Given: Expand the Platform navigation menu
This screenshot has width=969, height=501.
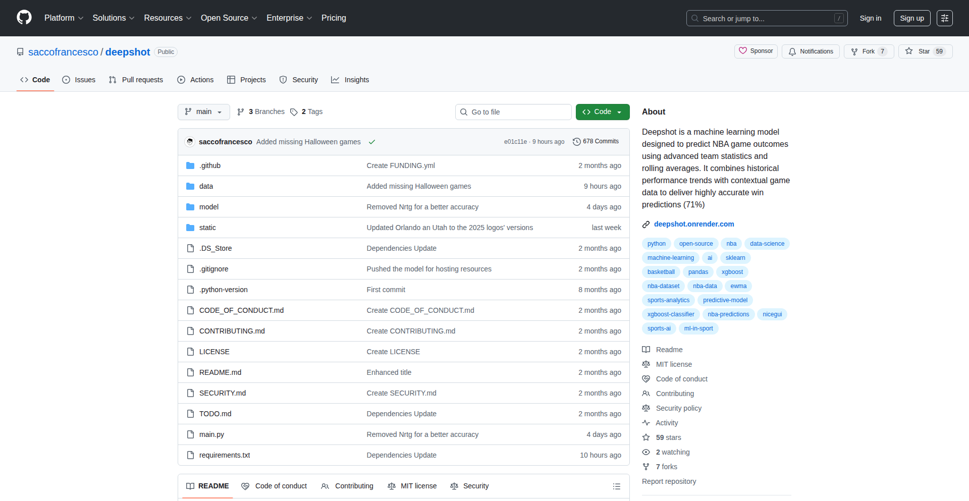Looking at the screenshot, I should (64, 18).
